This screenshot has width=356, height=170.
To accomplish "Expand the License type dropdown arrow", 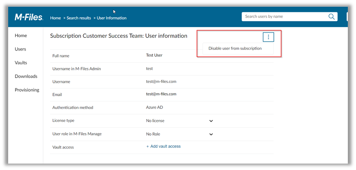I will [x=211, y=121].
